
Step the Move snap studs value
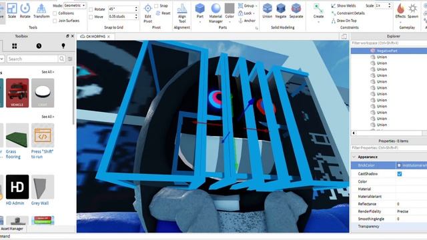[136, 17]
